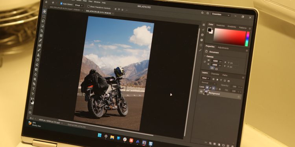This screenshot has width=295, height=147.
Task: Pick a shade in the red color field
Action: pos(230,37)
